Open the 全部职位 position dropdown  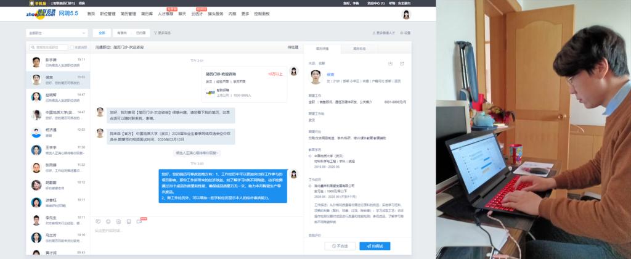(x=57, y=33)
